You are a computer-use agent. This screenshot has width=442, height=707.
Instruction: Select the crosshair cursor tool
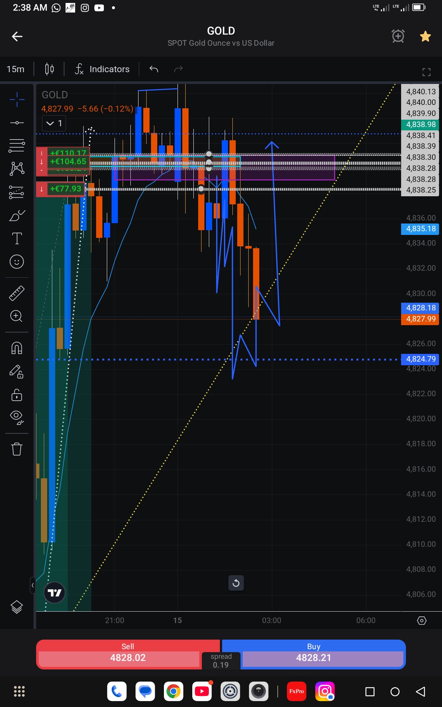(x=17, y=99)
